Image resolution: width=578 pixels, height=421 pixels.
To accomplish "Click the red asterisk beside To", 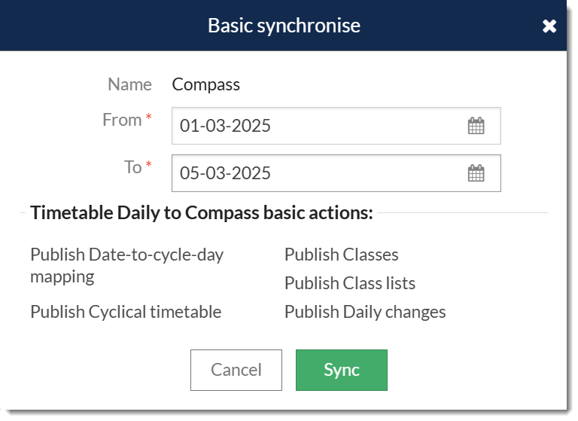I will pos(149,166).
